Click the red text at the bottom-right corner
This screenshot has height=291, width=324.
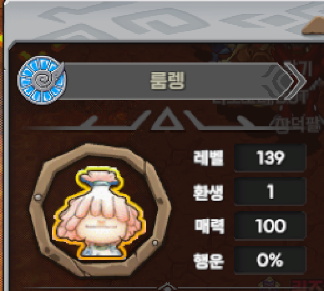point(308,285)
